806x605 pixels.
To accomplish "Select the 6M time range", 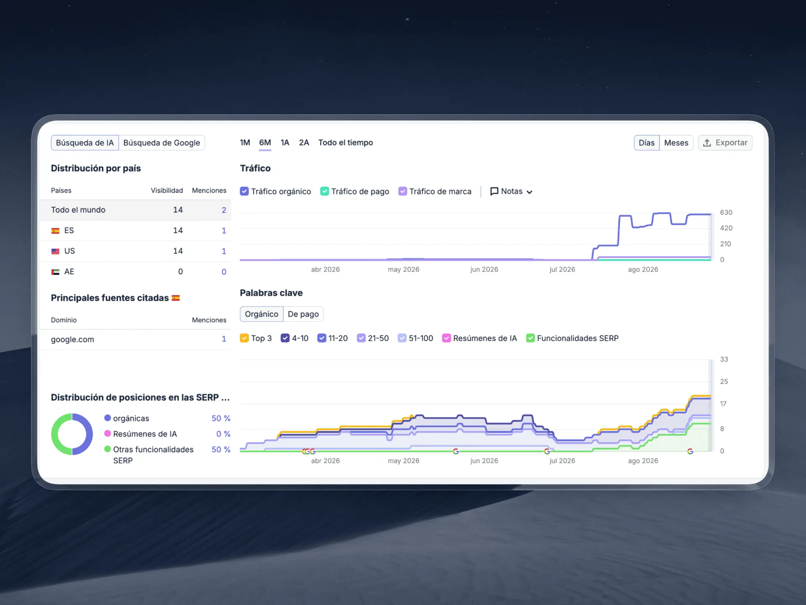I will click(x=265, y=143).
